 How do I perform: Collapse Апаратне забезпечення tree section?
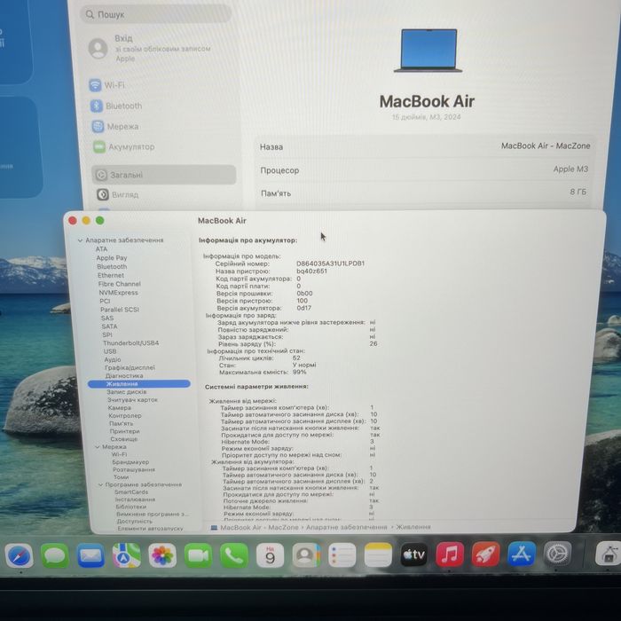[x=81, y=240]
